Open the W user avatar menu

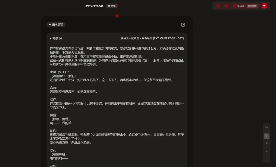coord(264,6)
